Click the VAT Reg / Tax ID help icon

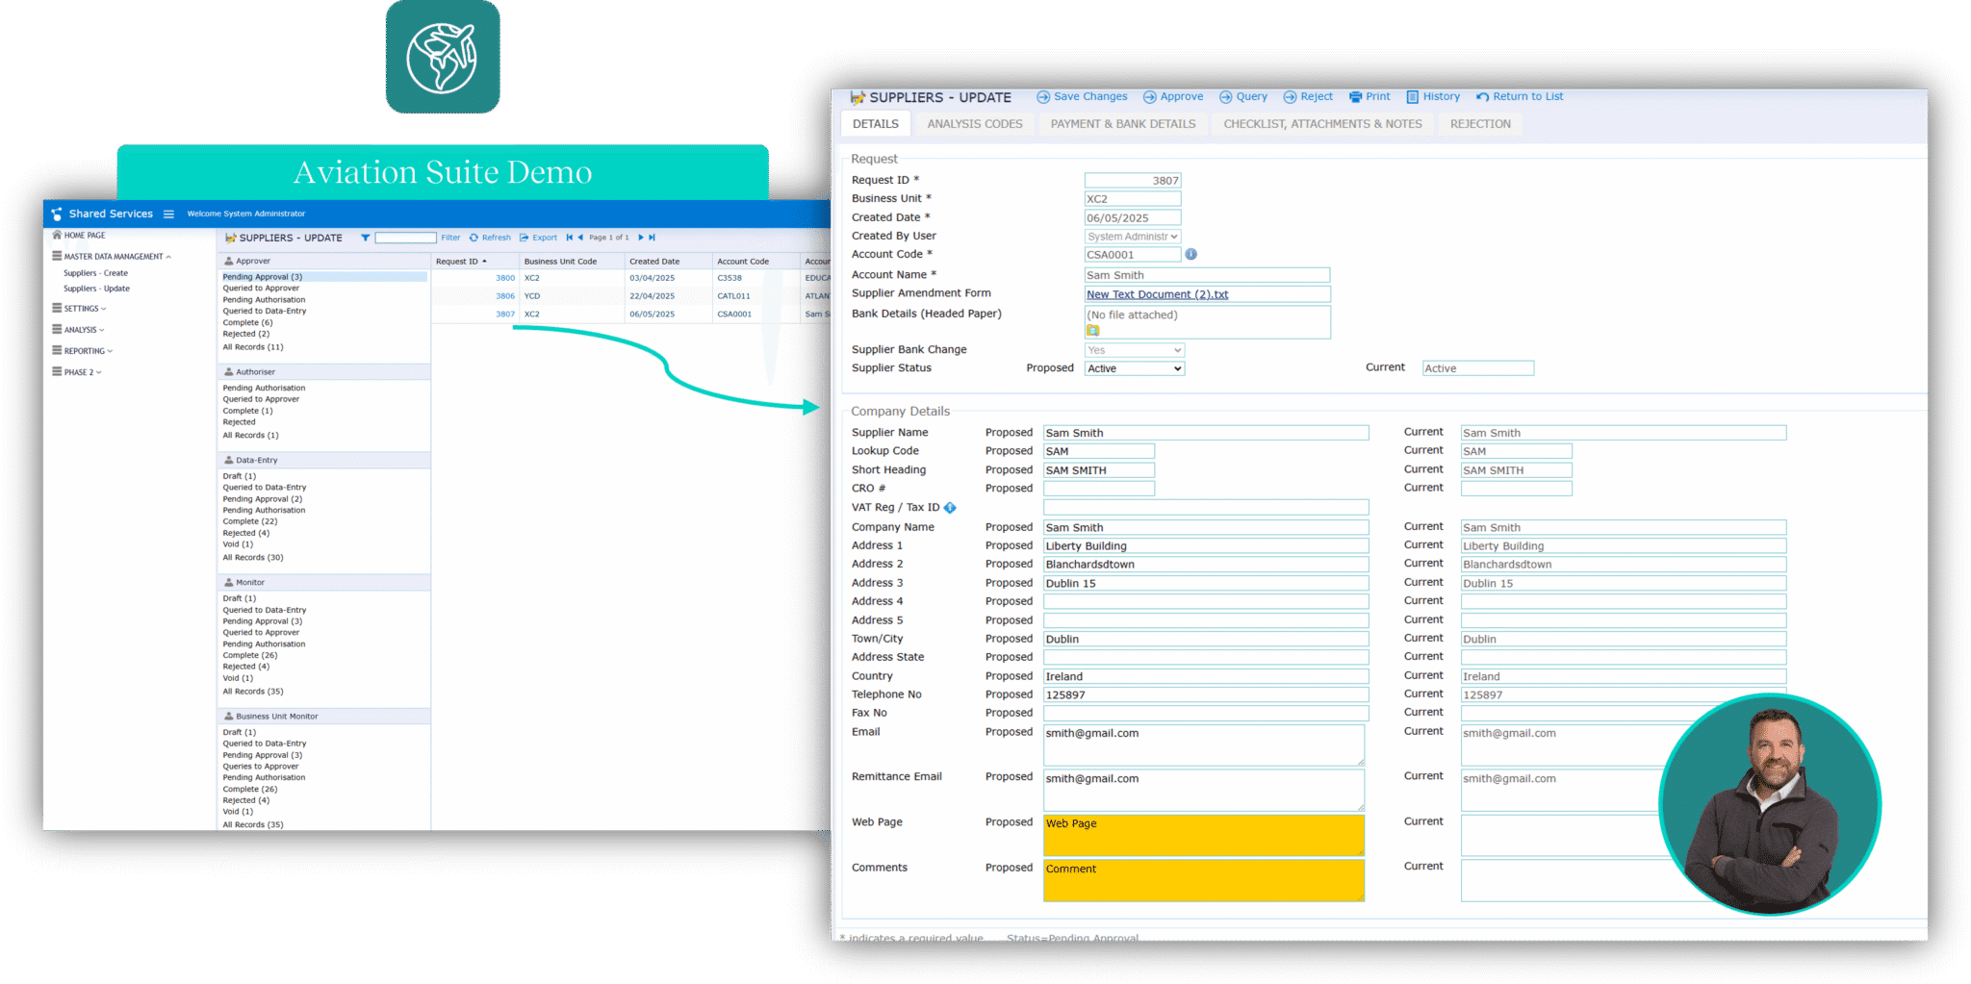tap(950, 508)
